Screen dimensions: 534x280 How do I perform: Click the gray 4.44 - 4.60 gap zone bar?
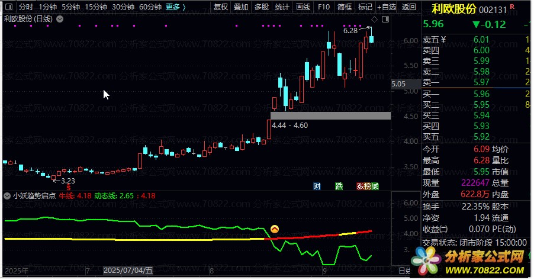[x=330, y=116]
